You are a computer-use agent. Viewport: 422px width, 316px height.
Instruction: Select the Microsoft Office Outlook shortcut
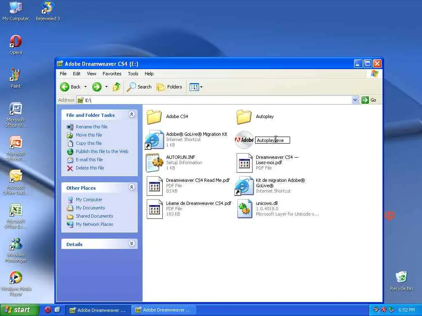(x=16, y=182)
